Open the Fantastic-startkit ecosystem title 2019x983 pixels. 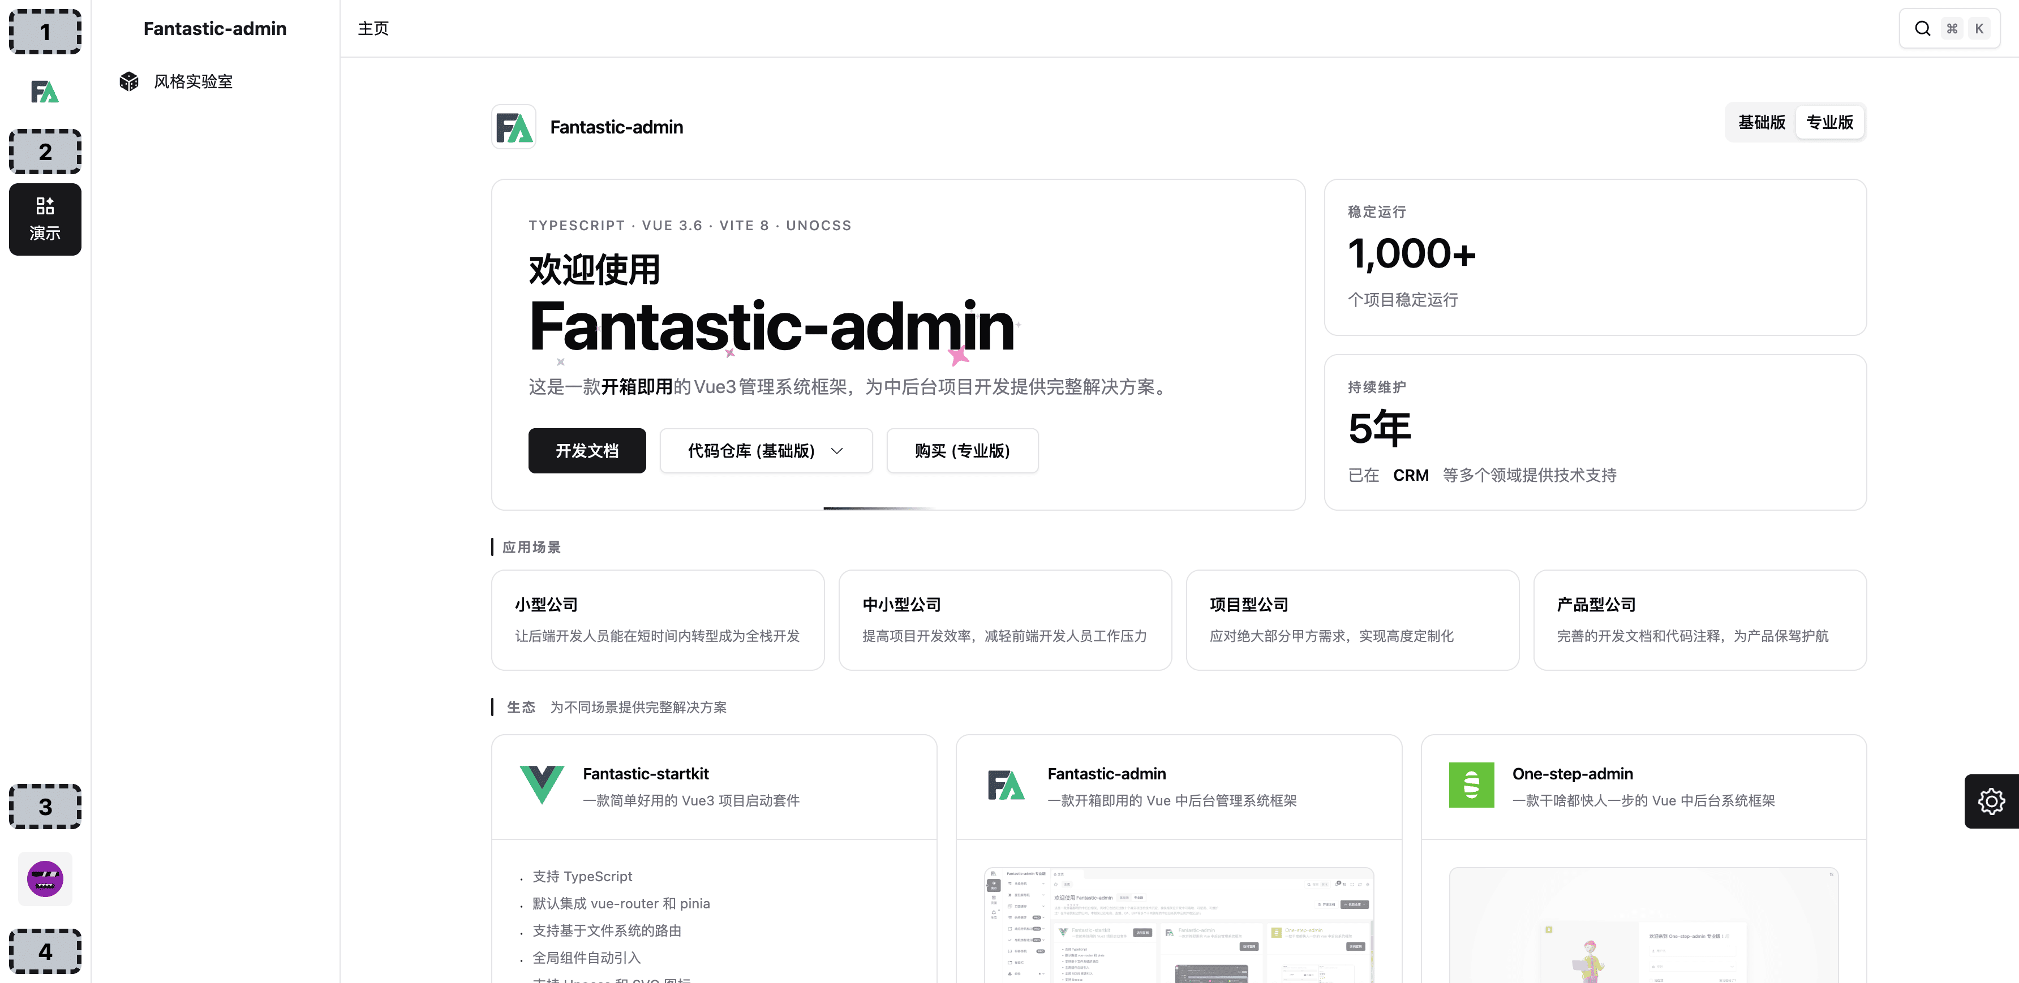[x=646, y=774]
